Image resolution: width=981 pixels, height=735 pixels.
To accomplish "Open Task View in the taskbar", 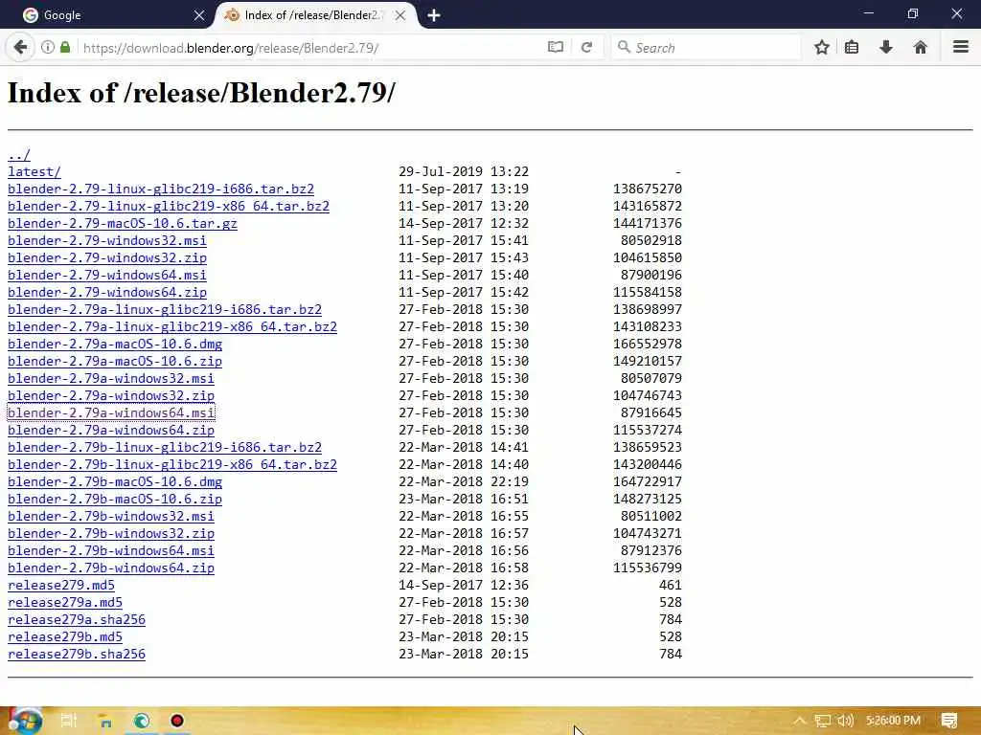I will click(x=69, y=721).
